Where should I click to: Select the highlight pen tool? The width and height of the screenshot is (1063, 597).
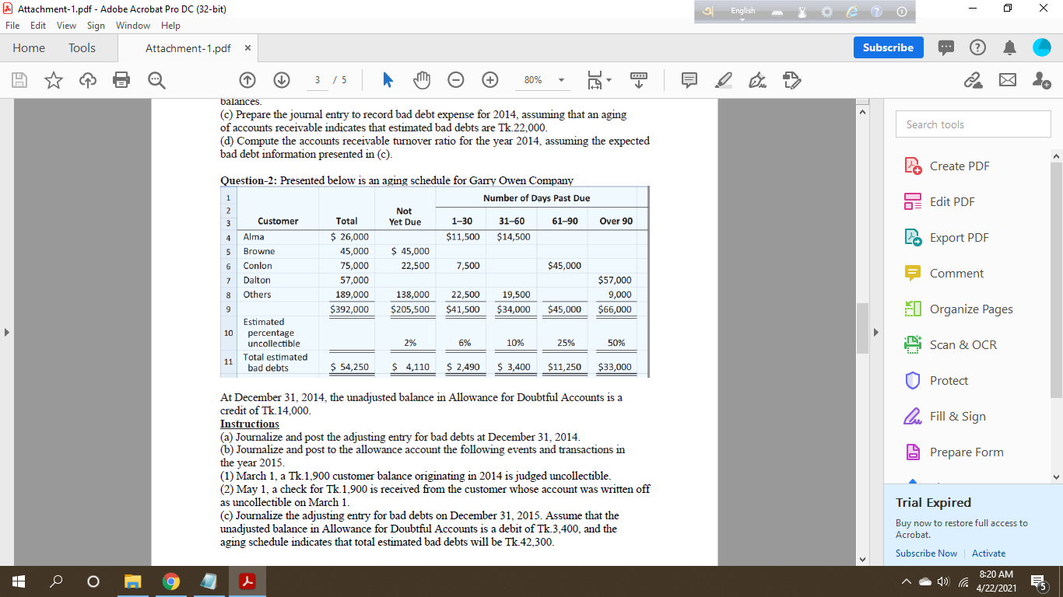(724, 80)
